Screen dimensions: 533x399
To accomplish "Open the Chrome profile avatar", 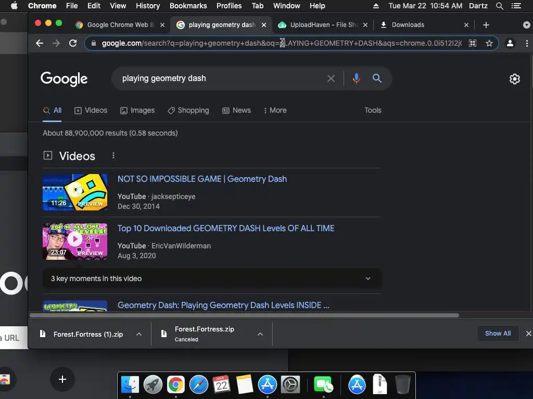I will 510,43.
